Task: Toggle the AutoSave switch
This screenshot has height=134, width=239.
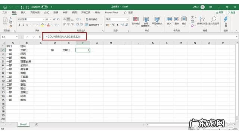Action: pos(44,7)
